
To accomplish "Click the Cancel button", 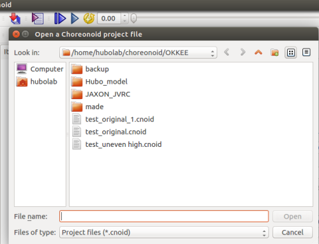I will (x=292, y=233).
